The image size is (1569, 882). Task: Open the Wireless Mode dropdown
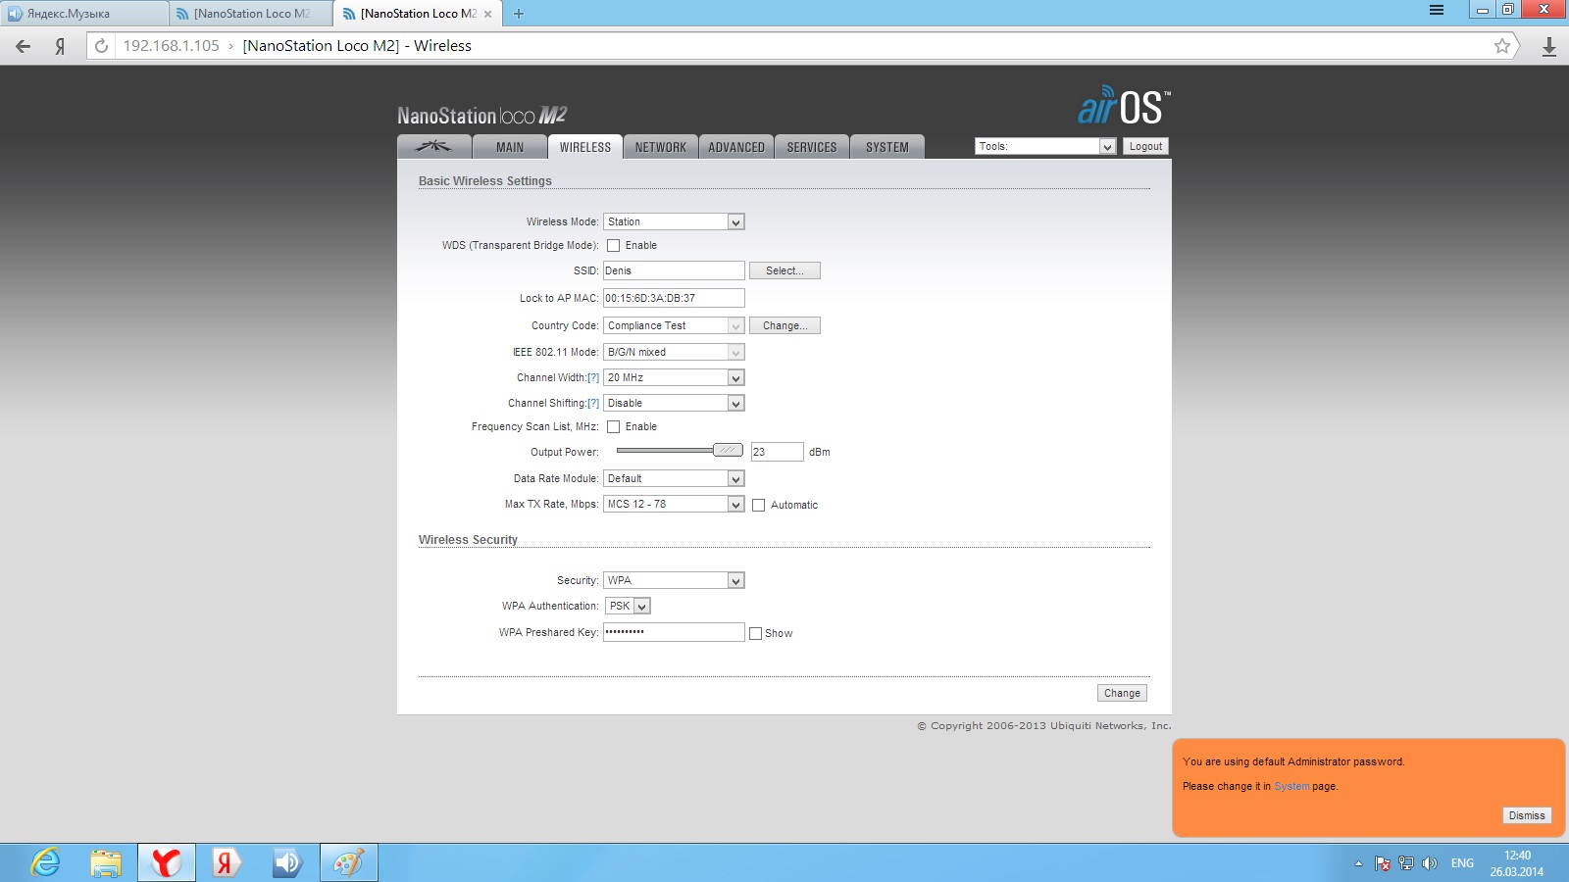click(x=674, y=222)
